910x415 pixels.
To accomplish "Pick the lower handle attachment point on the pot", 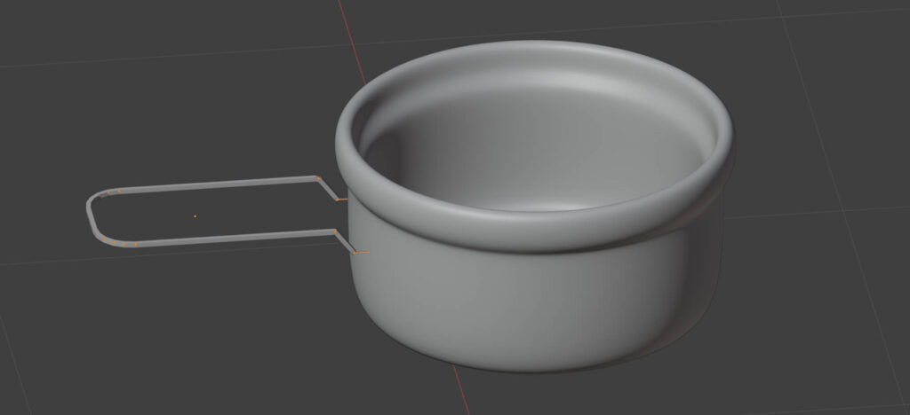I will click(x=359, y=254).
